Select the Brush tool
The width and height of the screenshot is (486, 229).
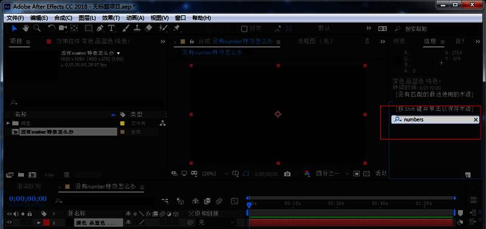point(126,28)
